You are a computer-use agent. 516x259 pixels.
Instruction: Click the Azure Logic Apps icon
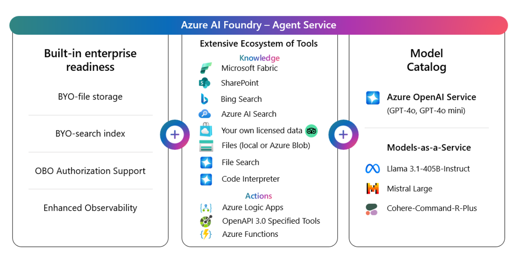(206, 208)
